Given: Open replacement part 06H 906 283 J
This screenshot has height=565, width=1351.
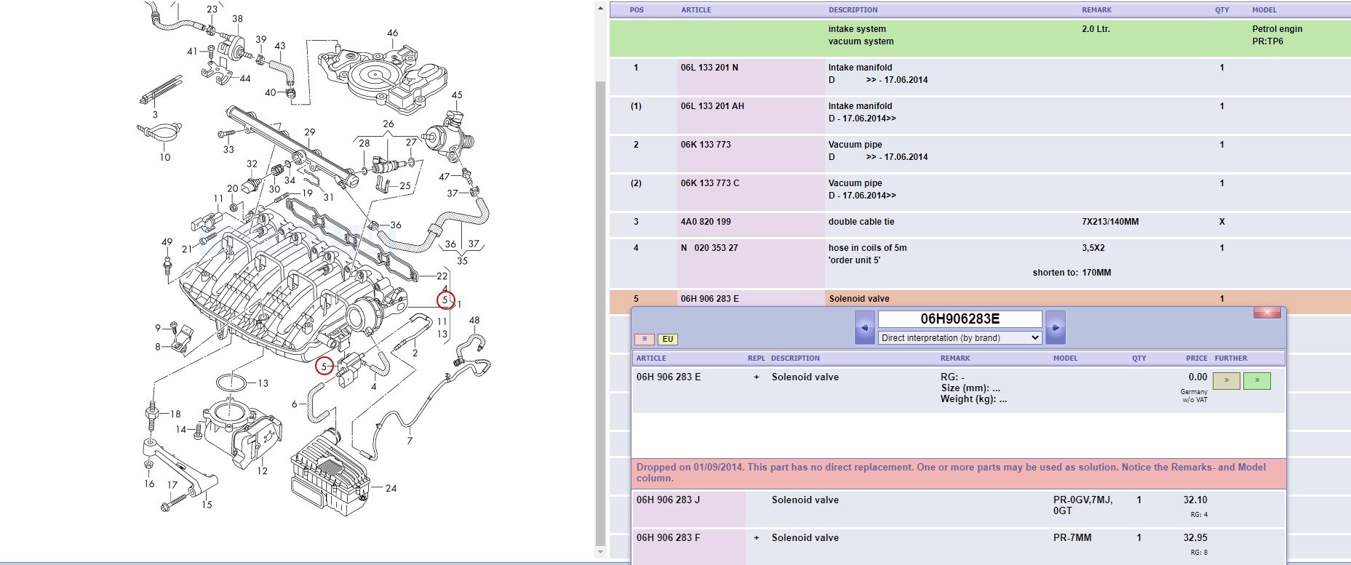Looking at the screenshot, I should coord(668,500).
